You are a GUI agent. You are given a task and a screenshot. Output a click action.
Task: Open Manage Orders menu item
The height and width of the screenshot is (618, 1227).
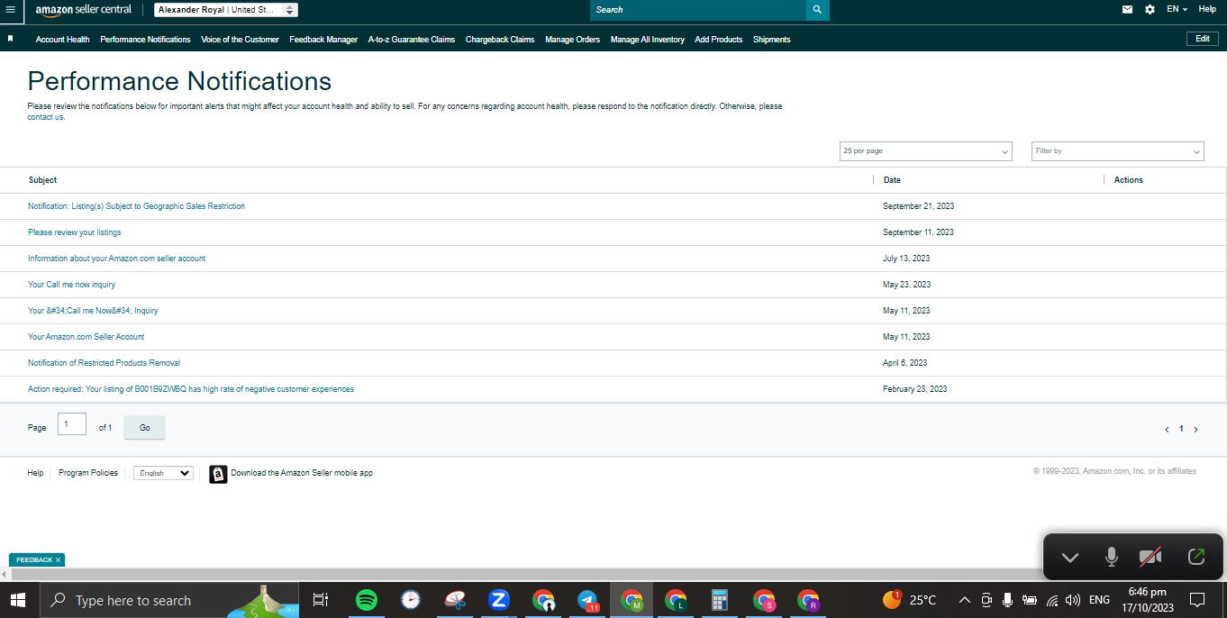click(x=572, y=40)
